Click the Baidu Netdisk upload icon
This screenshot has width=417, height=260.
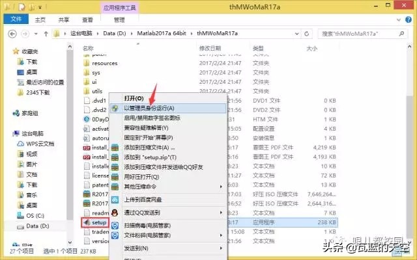coord(115,200)
